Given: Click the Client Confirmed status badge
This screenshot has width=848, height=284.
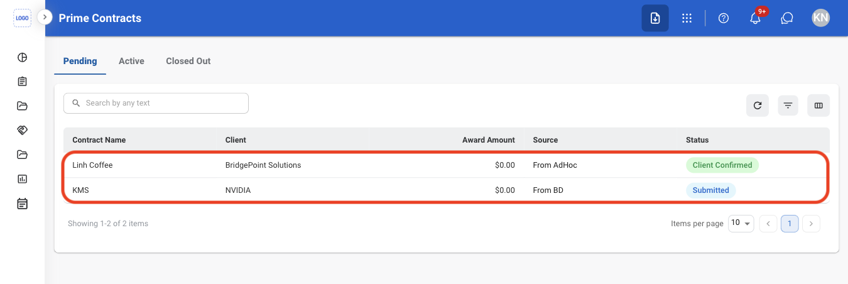Looking at the screenshot, I should (x=722, y=165).
